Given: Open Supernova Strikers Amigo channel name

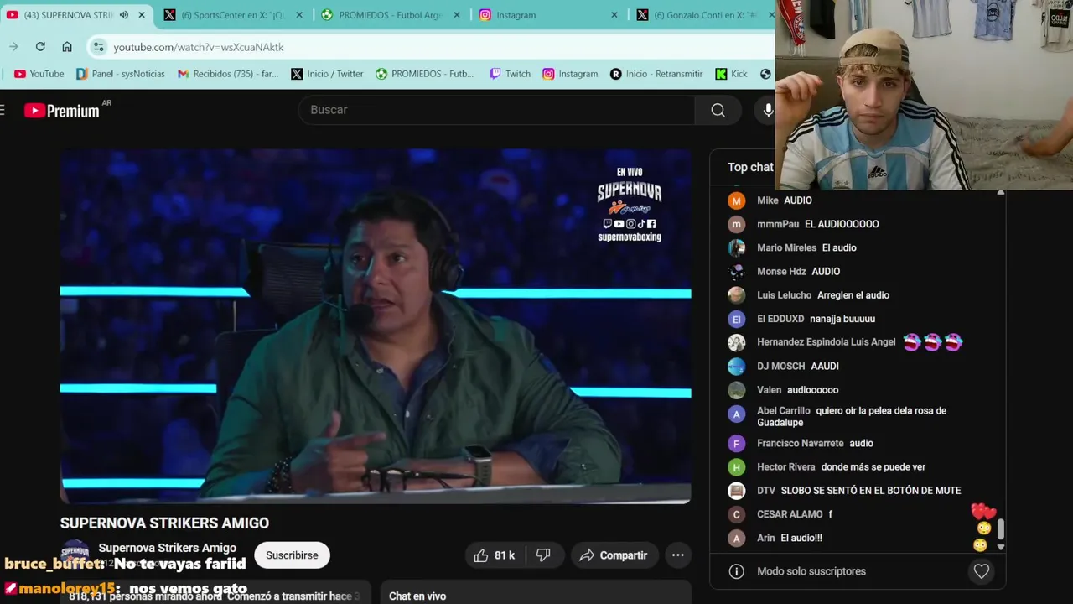Looking at the screenshot, I should [x=167, y=548].
